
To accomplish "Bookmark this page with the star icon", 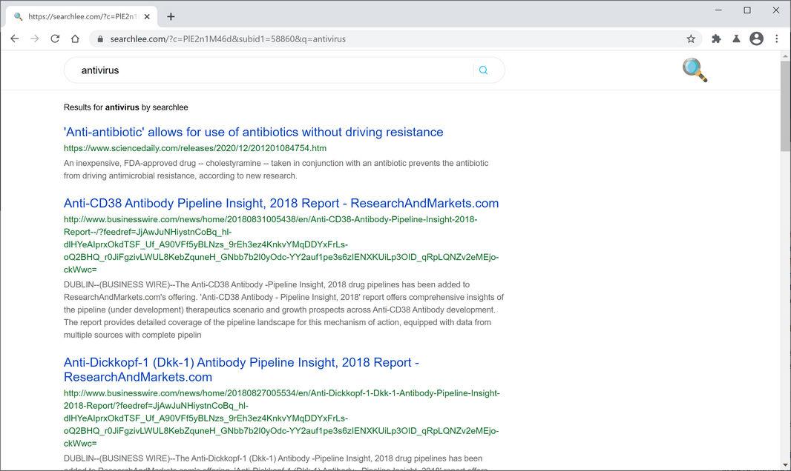I will tap(691, 39).
